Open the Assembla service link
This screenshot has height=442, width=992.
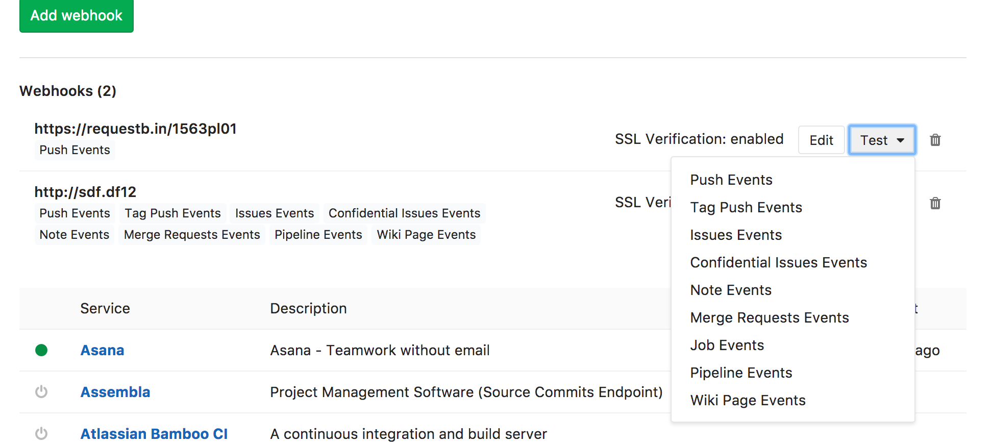tap(115, 392)
